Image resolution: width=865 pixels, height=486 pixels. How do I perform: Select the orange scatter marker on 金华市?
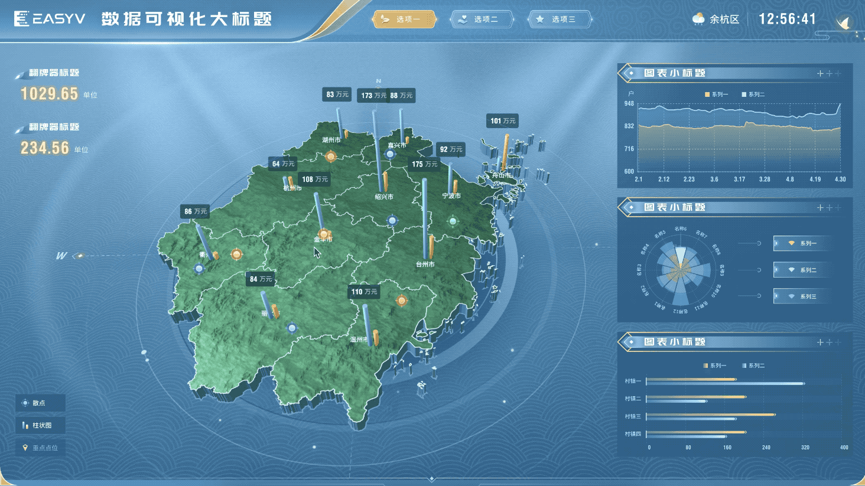point(323,234)
